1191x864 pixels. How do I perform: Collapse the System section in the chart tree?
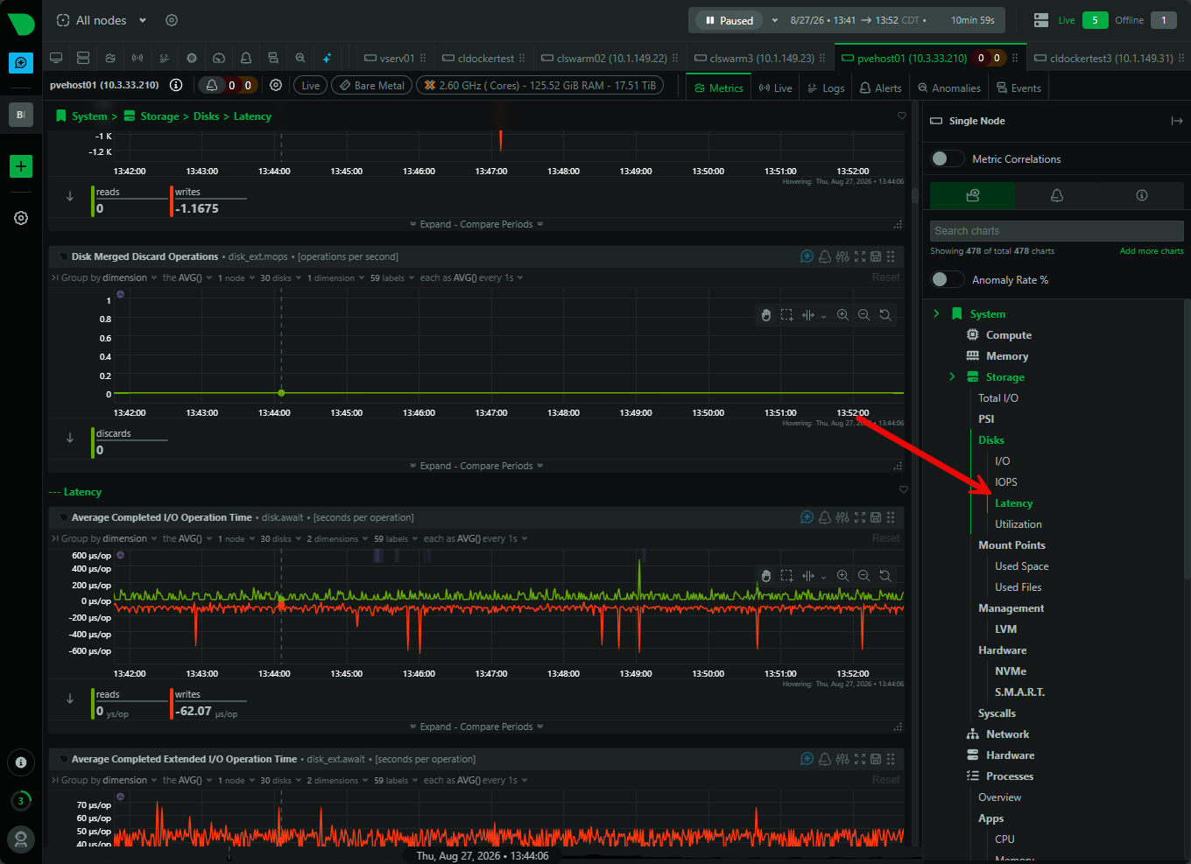[936, 313]
